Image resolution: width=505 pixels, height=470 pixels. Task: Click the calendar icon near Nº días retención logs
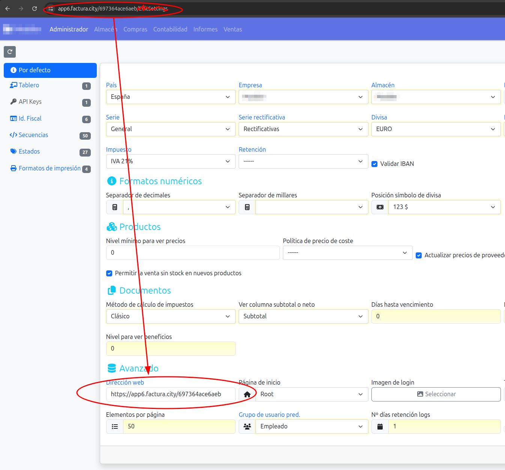pyautogui.click(x=380, y=426)
